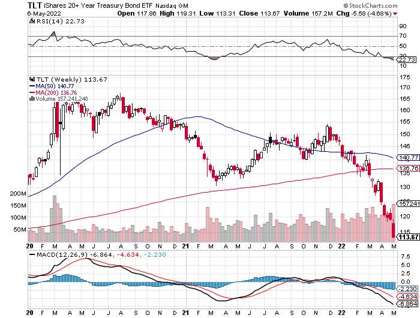Screen dimensions: 420x318
Task: Click the 200M volume axis label
Action: coord(18,194)
